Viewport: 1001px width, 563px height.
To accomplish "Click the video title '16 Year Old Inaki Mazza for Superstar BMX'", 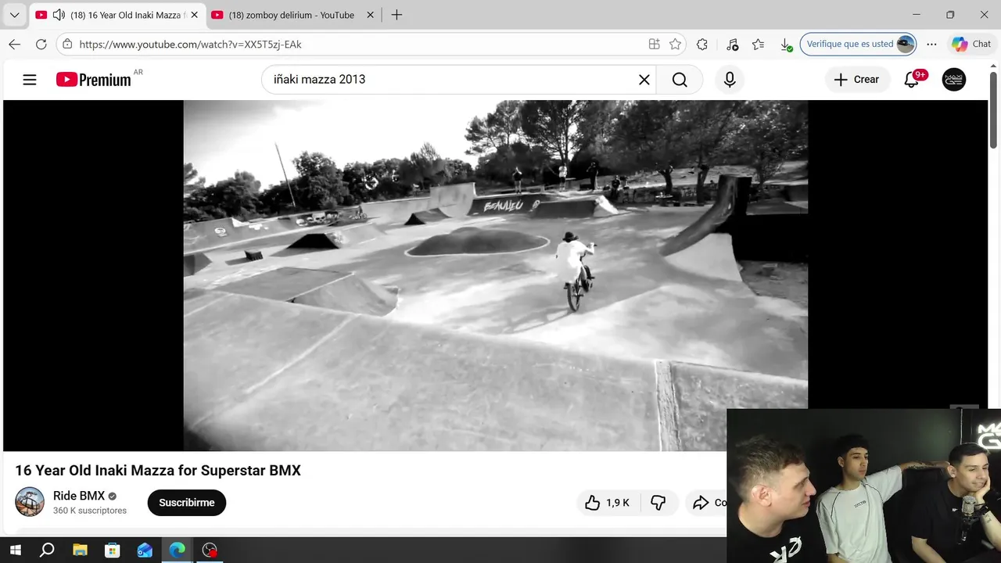I will [x=158, y=470].
